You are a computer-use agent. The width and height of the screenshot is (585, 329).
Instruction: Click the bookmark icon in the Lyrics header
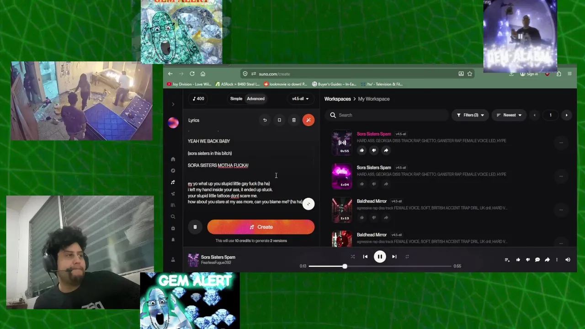point(279,120)
